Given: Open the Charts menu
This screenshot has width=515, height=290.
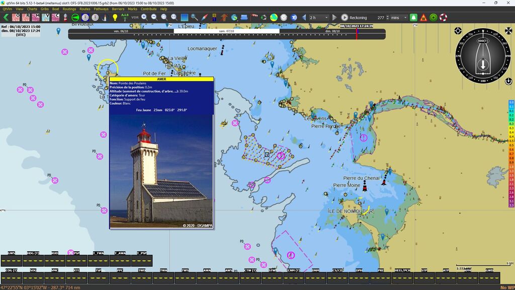Looking at the screenshot, I should pos(32,9).
